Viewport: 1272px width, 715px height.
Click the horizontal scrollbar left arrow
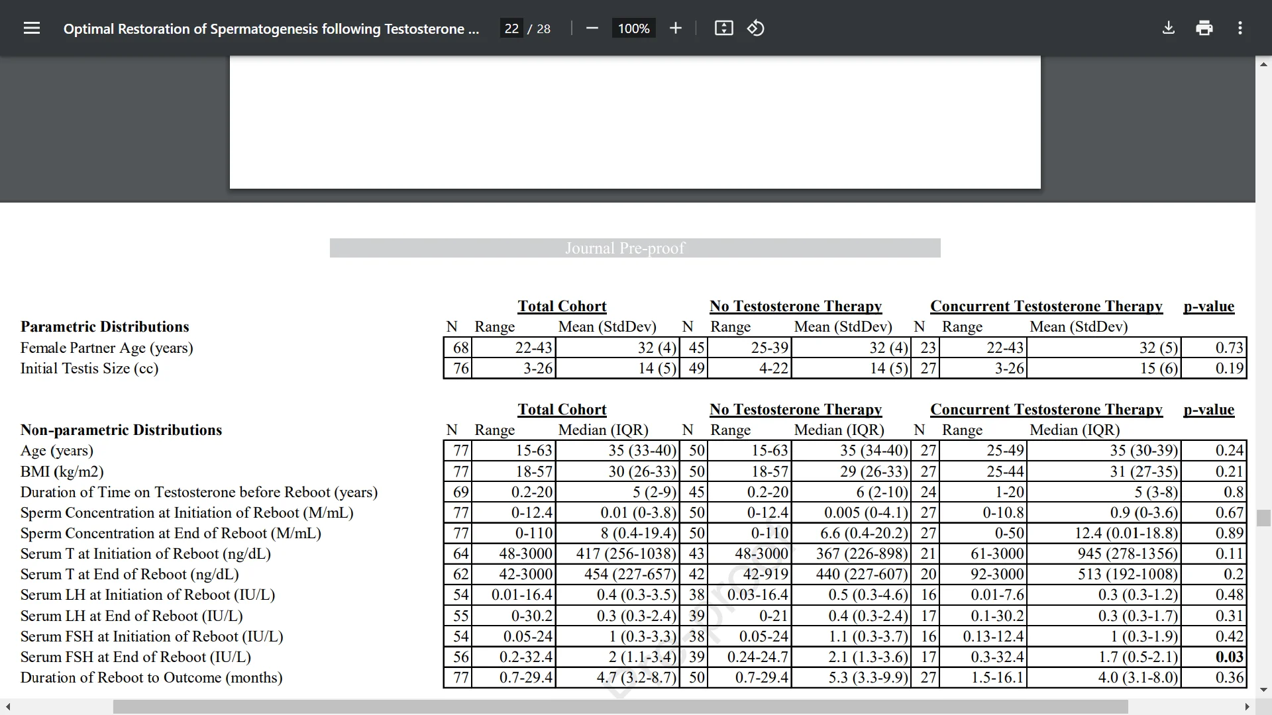point(7,706)
